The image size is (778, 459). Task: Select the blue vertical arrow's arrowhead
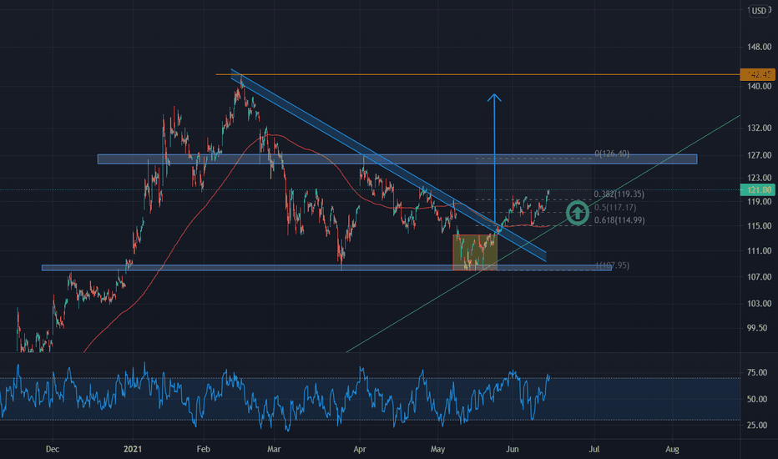click(x=494, y=98)
